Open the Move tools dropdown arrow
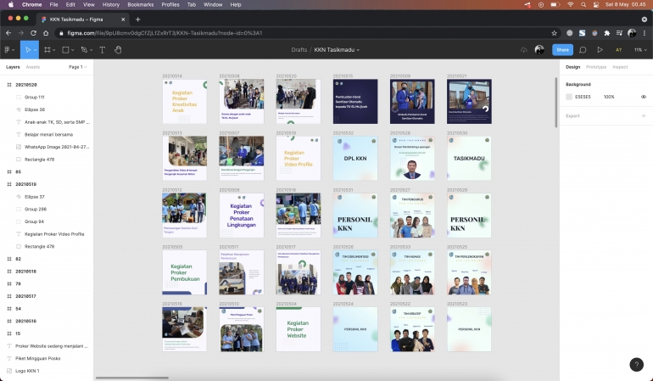The height and width of the screenshot is (381, 653). 35,50
